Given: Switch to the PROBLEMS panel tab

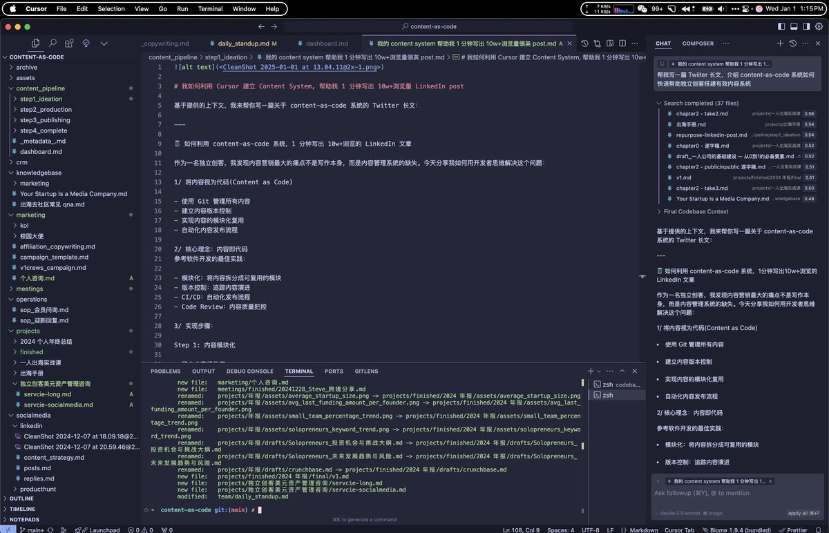Looking at the screenshot, I should click(165, 371).
